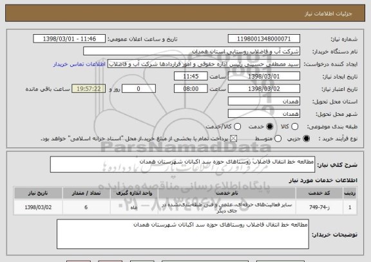Click the اطلاعات خدمات مورد نیاز heading
The height and width of the screenshot is (262, 371).
323,180
